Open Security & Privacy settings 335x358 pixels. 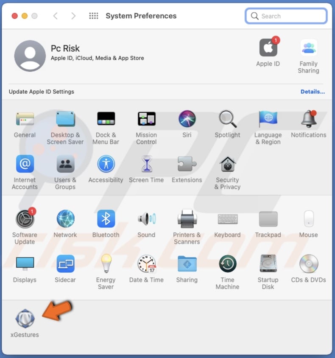[x=227, y=164]
